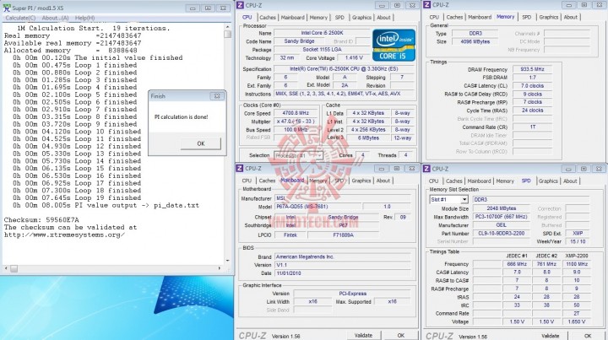
Task: Open the About menu in Super PI
Action: pos(55,18)
